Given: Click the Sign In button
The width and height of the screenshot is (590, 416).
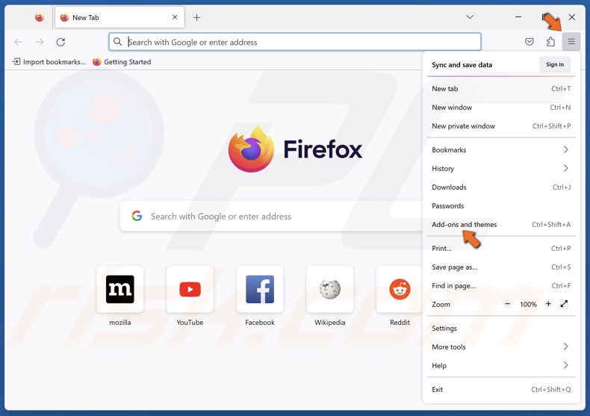Looking at the screenshot, I should pos(555,65).
